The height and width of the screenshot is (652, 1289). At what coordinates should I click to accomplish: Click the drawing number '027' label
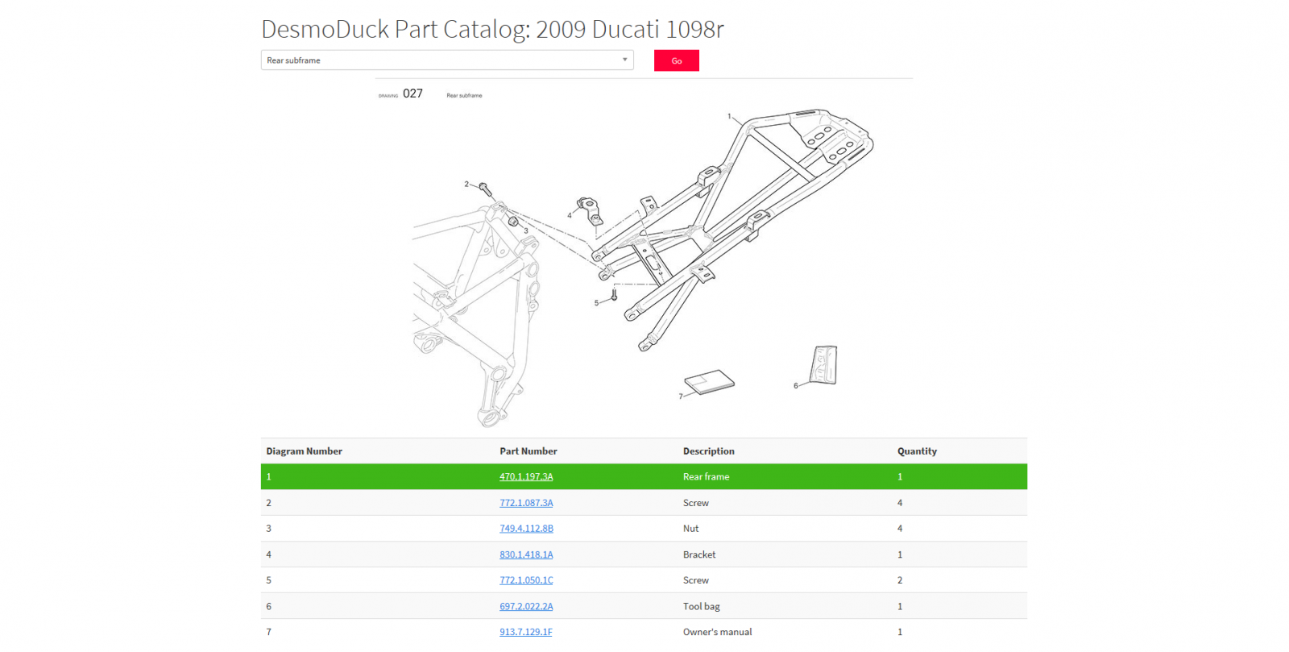[x=412, y=93]
